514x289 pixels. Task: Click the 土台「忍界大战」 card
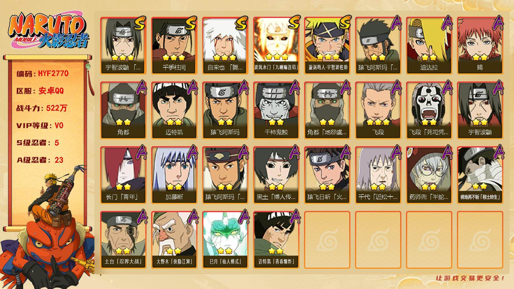click(123, 240)
